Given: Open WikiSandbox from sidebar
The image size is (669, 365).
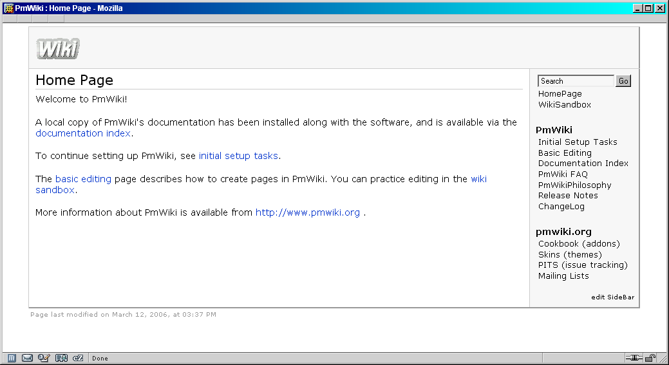Looking at the screenshot, I should (x=565, y=104).
